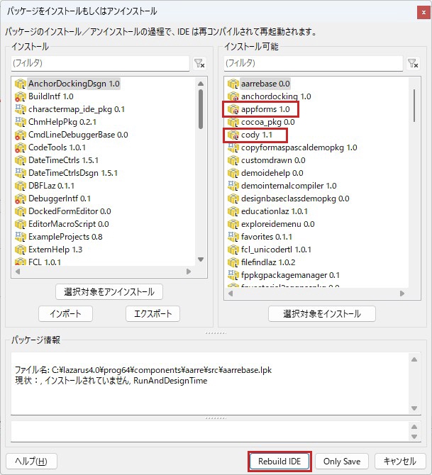Click the AnchorDockingDsgn 1.0 package icon
The width and height of the screenshot is (432, 475).
[x=20, y=84]
